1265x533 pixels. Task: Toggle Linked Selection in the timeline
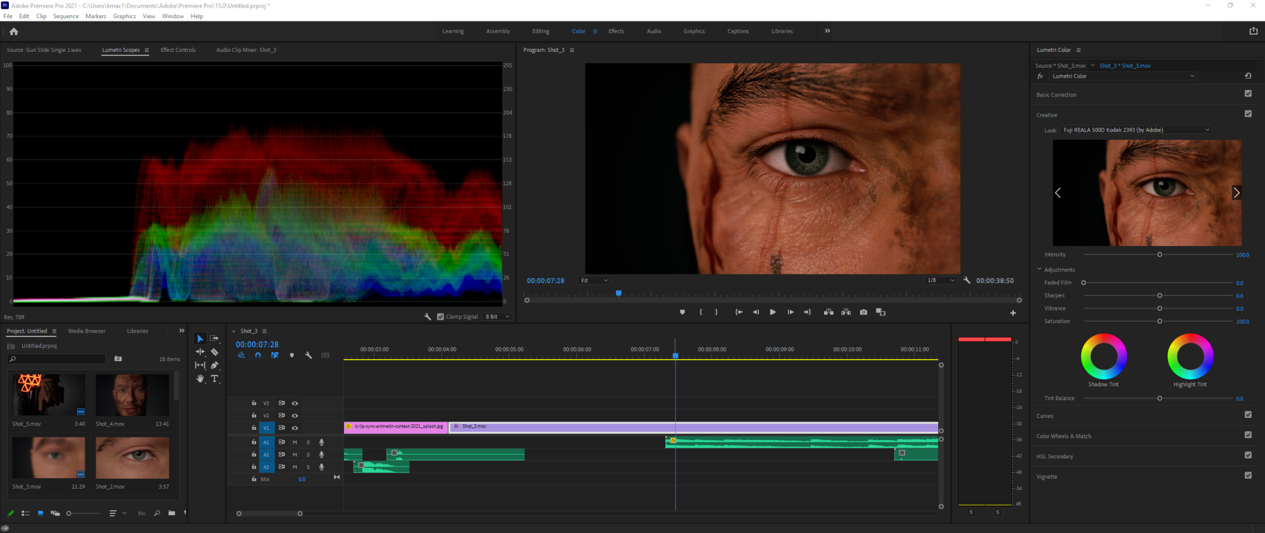click(x=275, y=355)
